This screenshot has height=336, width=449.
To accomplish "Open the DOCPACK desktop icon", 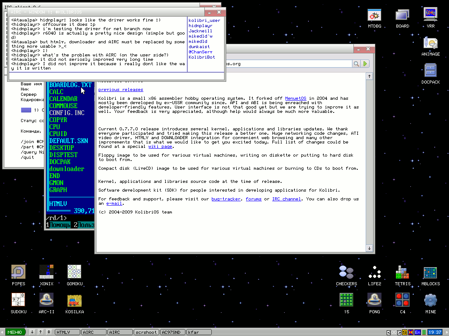I will tap(430, 71).
